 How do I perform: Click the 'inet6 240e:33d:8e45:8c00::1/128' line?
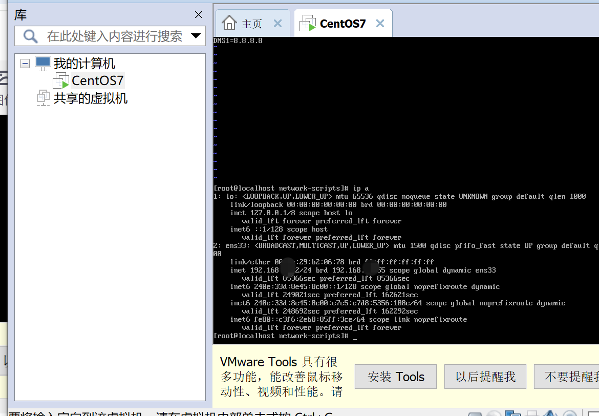[365, 286]
